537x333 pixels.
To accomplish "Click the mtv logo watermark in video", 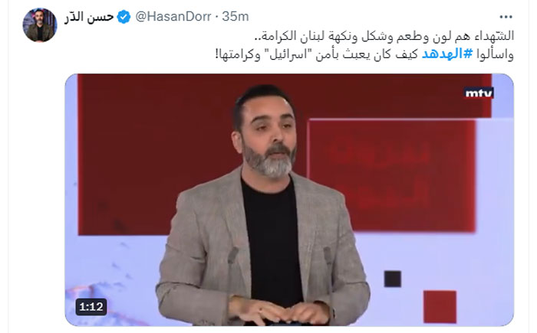I will click(x=479, y=93).
